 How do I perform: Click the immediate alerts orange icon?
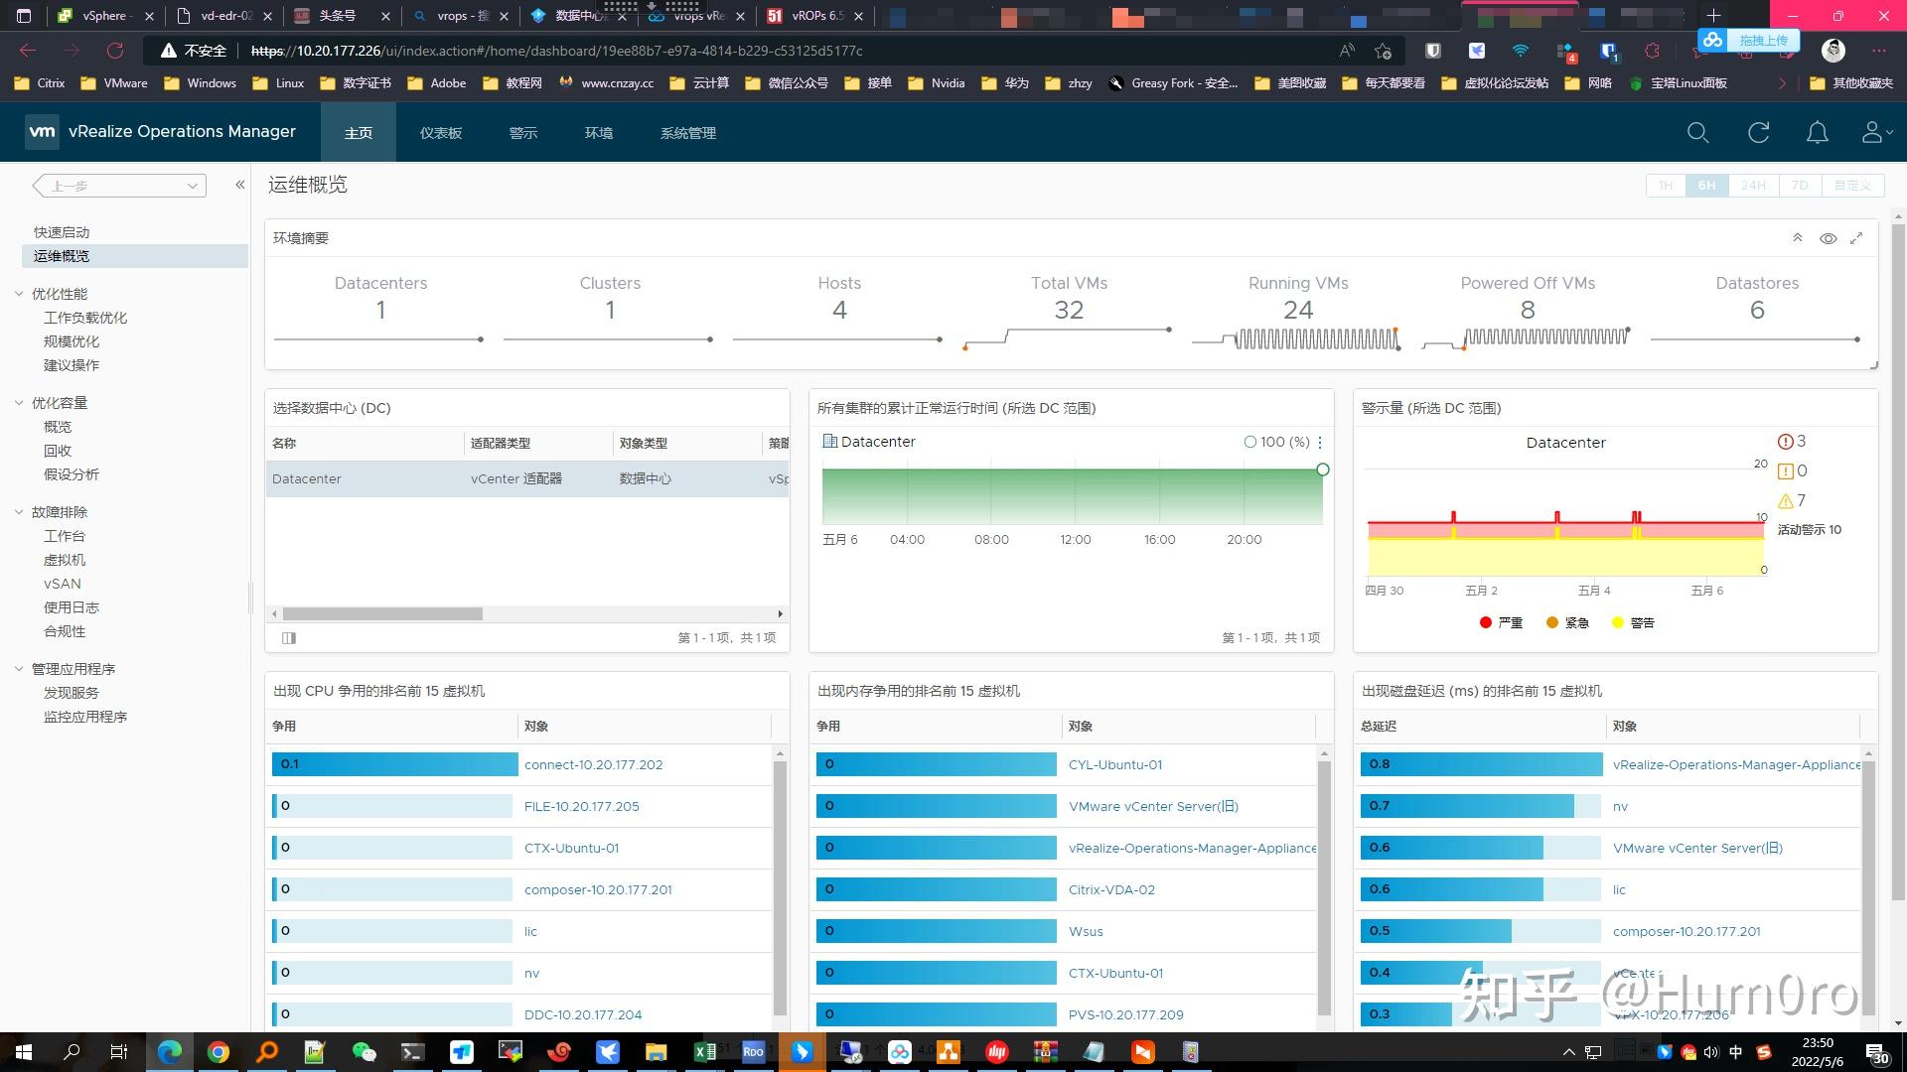click(x=1785, y=471)
